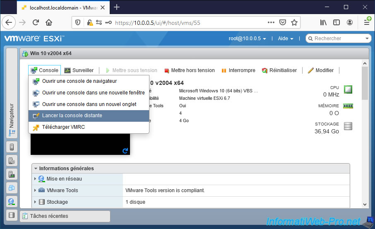Click 'Machine virtuelle ESXi 6.7' value

(204, 98)
